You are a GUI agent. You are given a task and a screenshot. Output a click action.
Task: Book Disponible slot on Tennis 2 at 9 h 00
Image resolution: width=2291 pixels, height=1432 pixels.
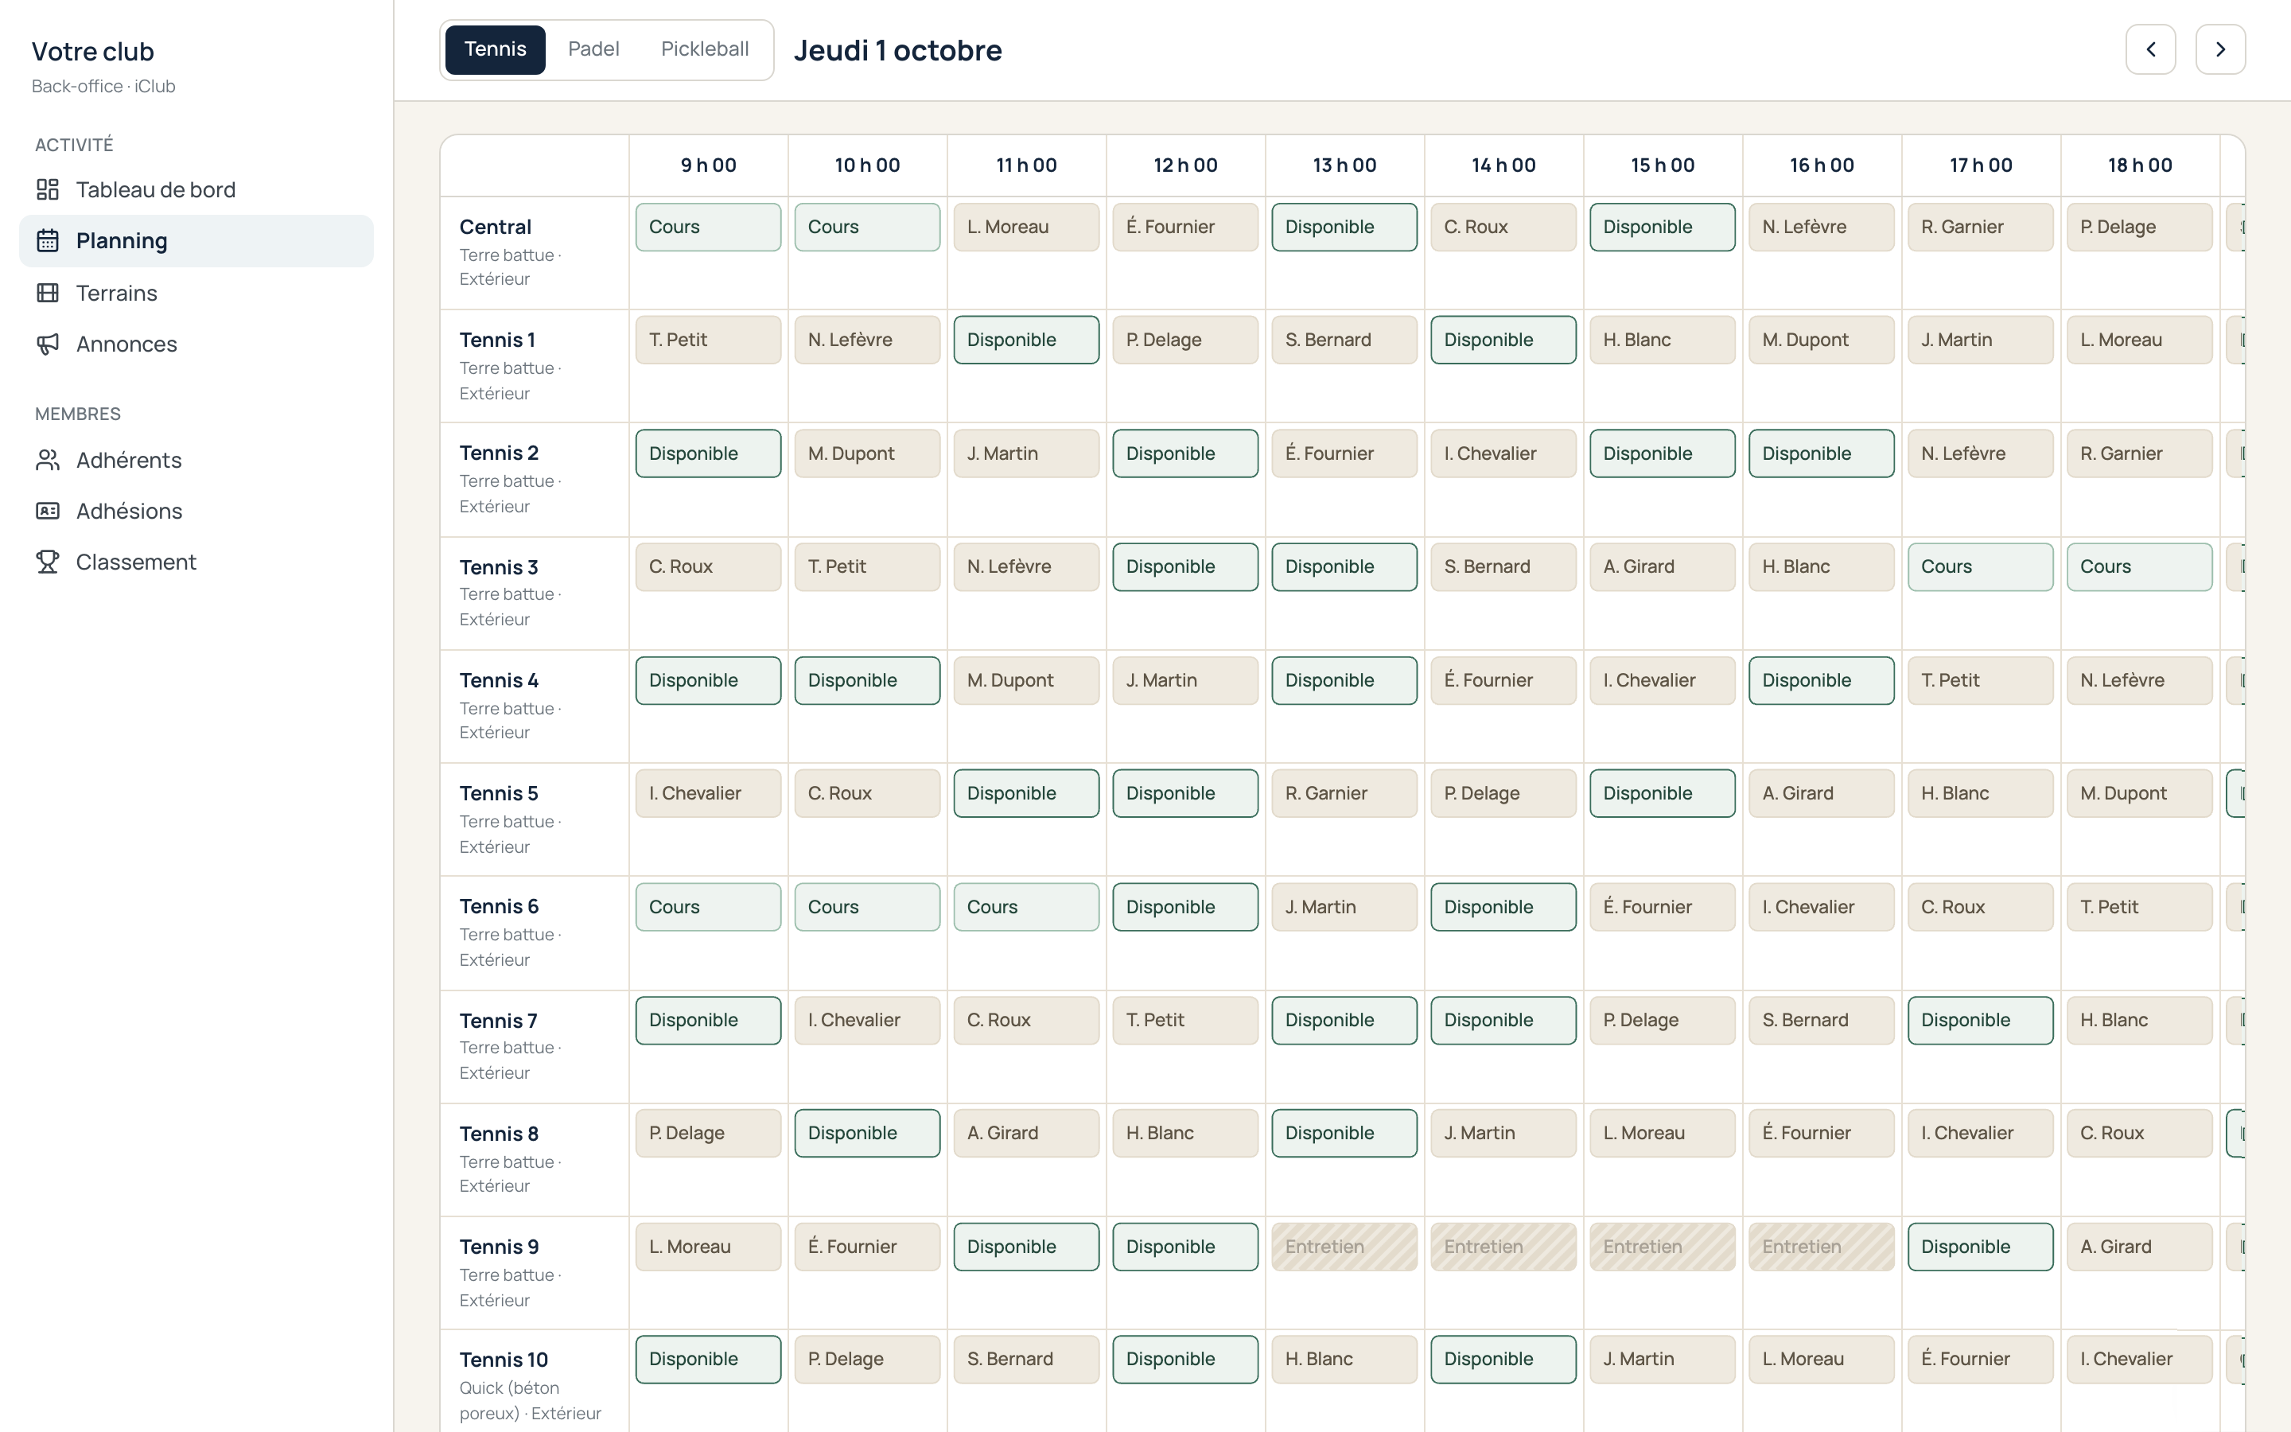click(708, 453)
